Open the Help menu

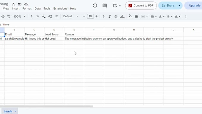tap(73, 9)
